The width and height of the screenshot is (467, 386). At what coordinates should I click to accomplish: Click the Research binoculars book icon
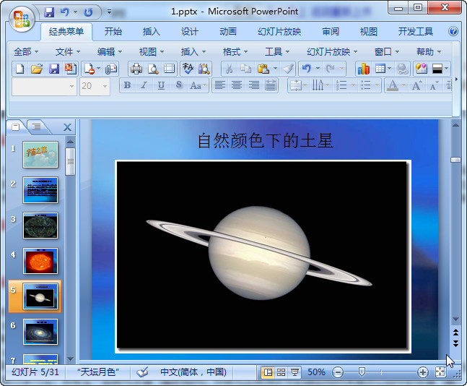click(x=204, y=69)
